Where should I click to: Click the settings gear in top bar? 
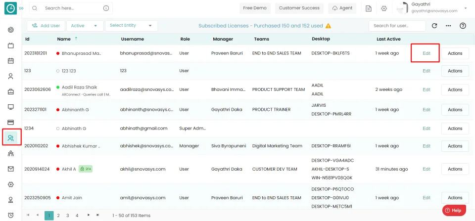384,8
